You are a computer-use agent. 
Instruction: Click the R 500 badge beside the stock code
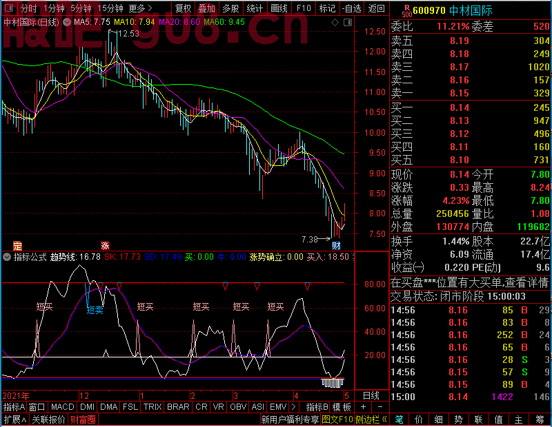[x=406, y=11]
